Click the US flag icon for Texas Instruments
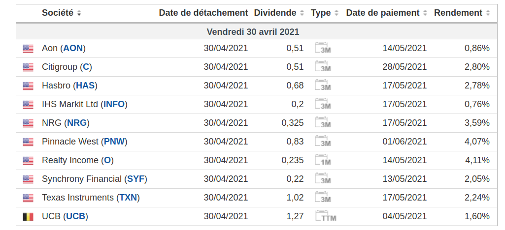Screen dimensions: 505x230 coord(28,198)
